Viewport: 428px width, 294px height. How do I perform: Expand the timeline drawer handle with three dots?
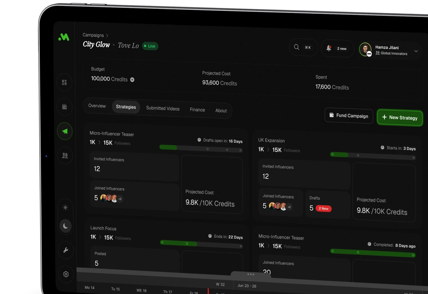tap(251, 274)
